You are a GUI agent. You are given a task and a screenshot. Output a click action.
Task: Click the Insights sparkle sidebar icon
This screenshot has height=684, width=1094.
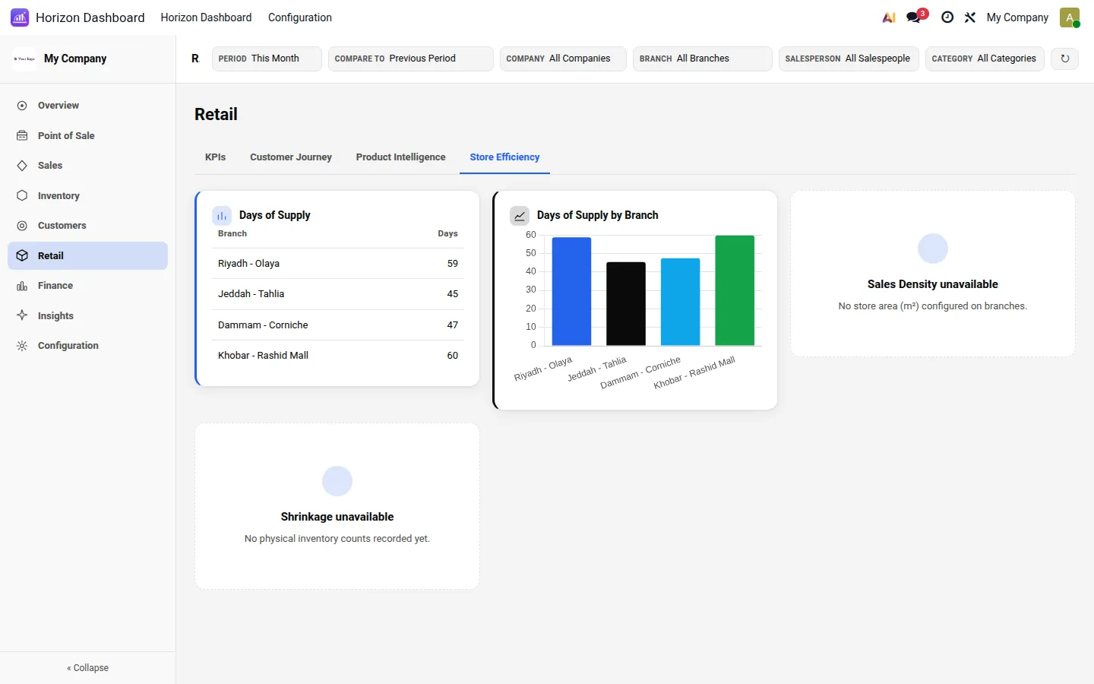[22, 315]
